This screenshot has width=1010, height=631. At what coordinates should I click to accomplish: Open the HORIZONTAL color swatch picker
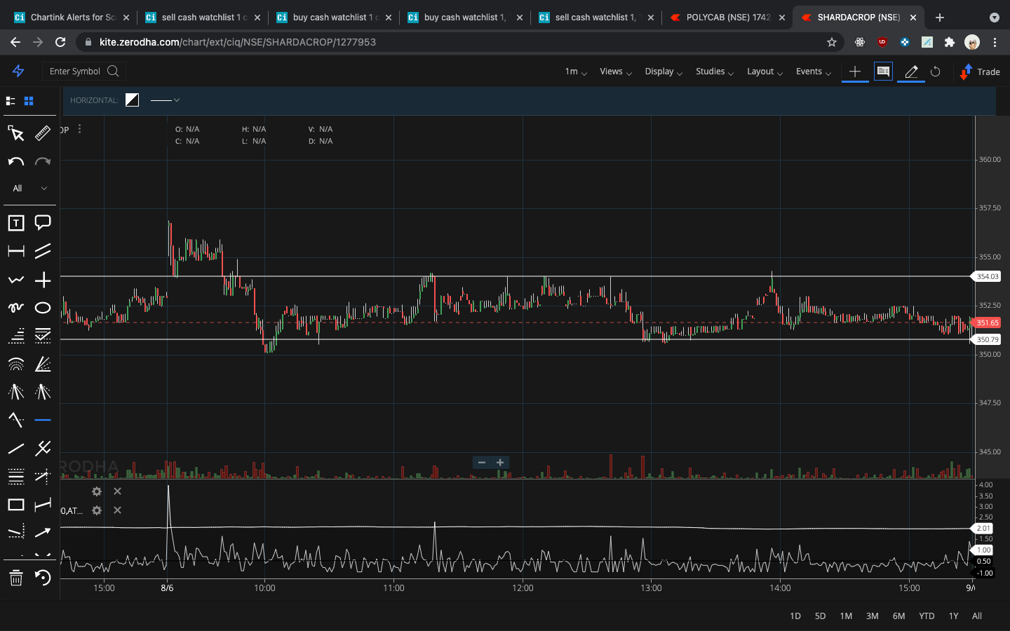[x=132, y=100]
